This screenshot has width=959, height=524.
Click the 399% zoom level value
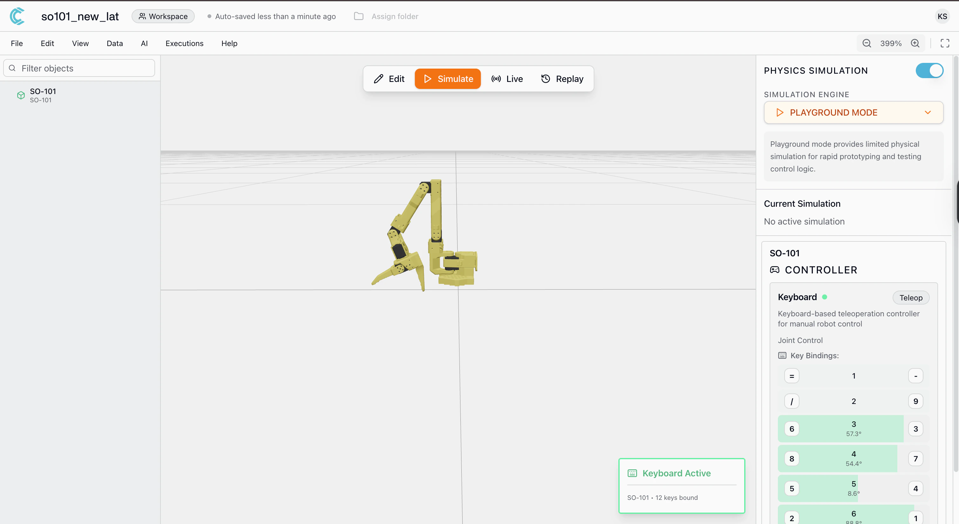click(890, 43)
